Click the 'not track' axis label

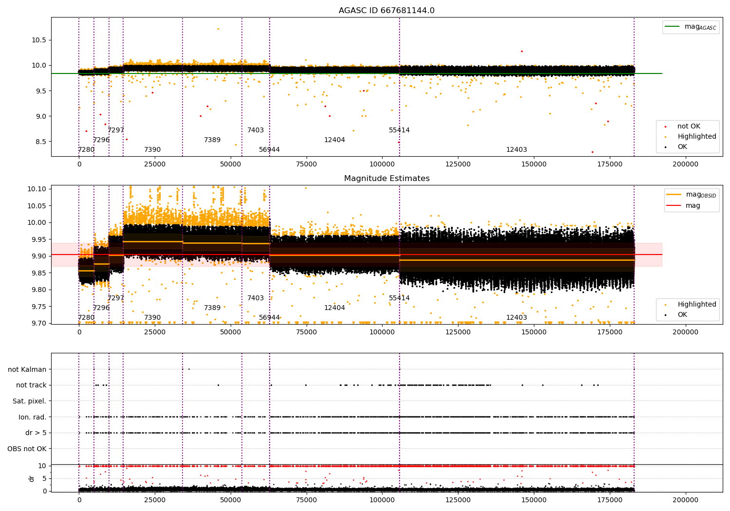coord(31,385)
